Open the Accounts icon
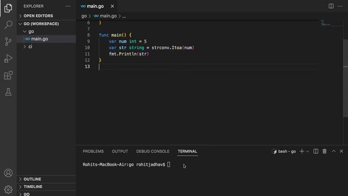 (x=8, y=173)
